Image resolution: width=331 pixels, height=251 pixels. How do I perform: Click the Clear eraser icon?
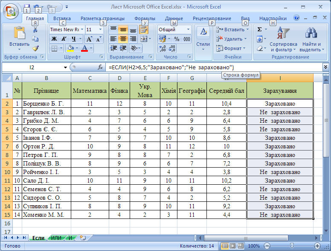(260, 48)
